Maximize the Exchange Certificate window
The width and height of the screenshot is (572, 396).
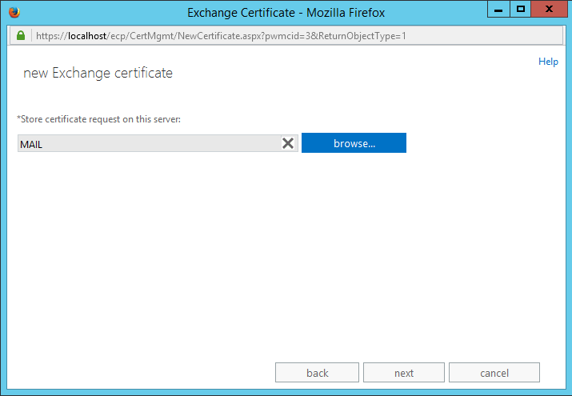(x=520, y=11)
